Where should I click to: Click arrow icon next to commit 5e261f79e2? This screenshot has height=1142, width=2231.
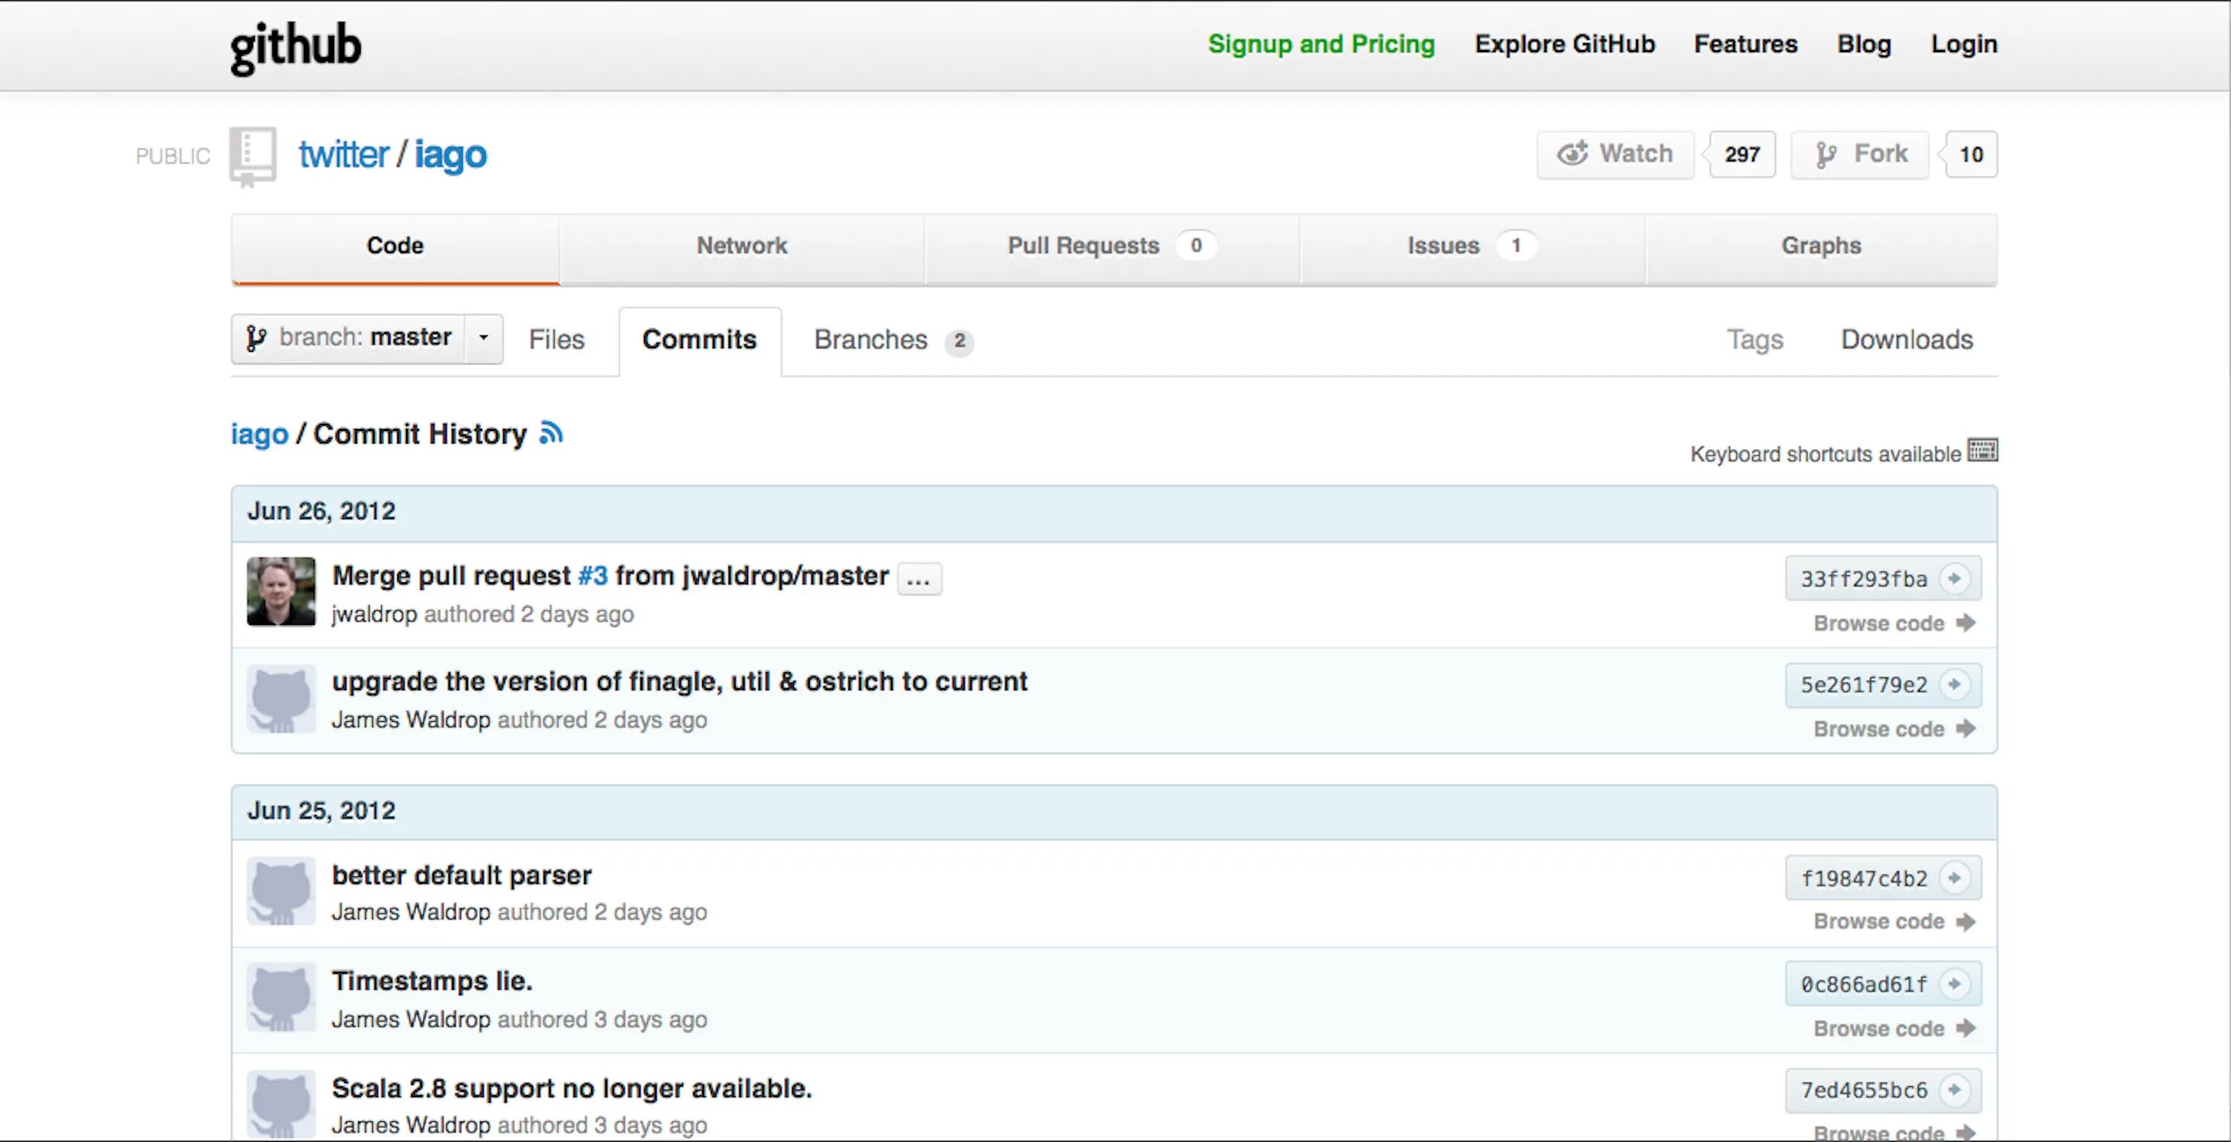(x=1954, y=685)
